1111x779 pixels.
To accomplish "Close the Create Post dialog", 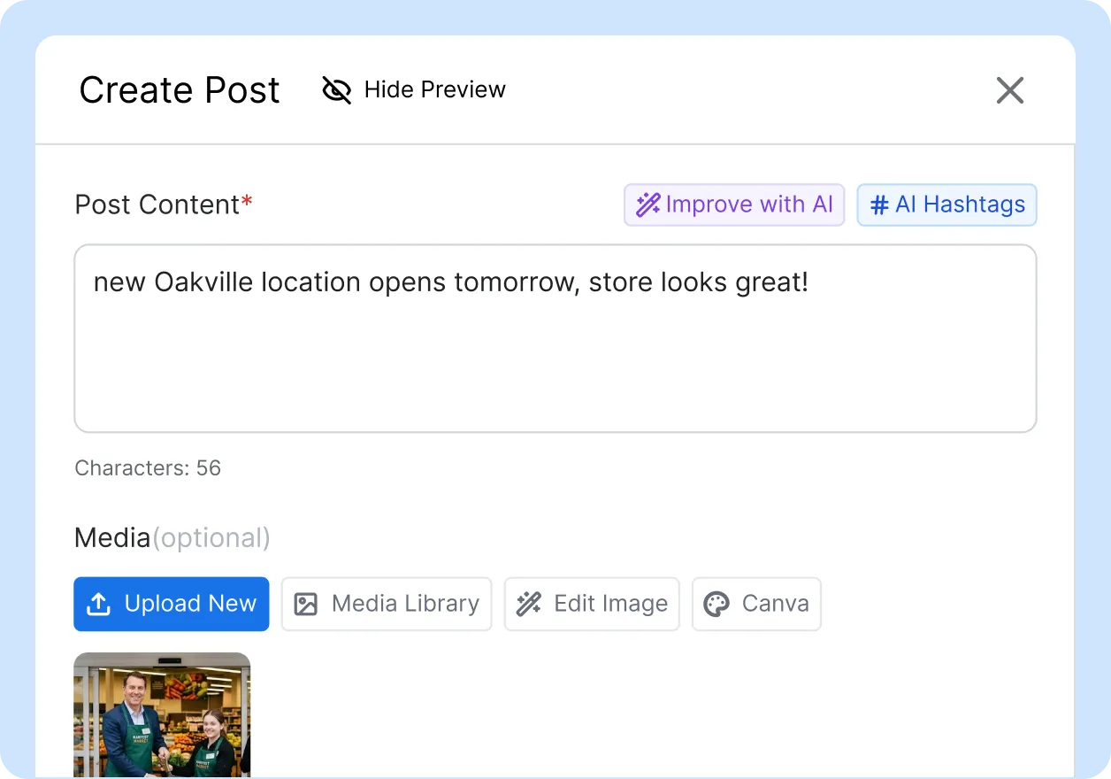I will point(1009,90).
